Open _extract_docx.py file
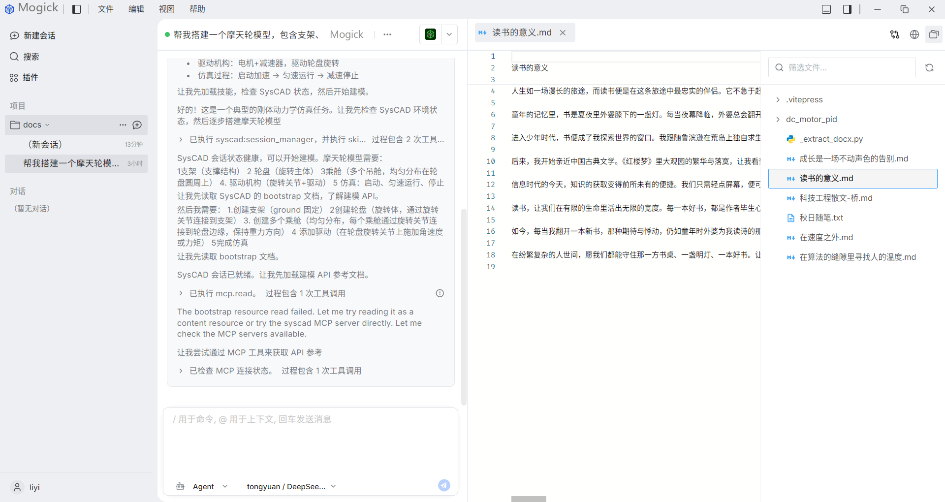The image size is (945, 502). click(852, 139)
